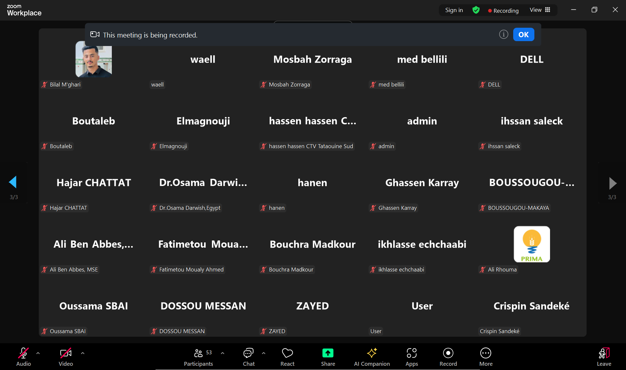Expand participants options chevron
Image resolution: width=626 pixels, height=370 pixels.
[223, 353]
